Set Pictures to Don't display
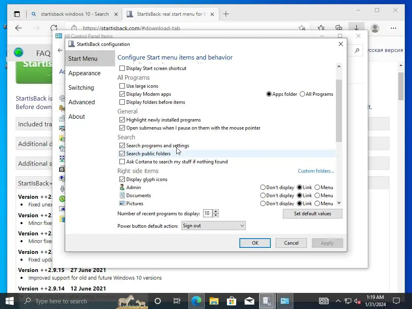412x309 pixels. pyautogui.click(x=263, y=203)
